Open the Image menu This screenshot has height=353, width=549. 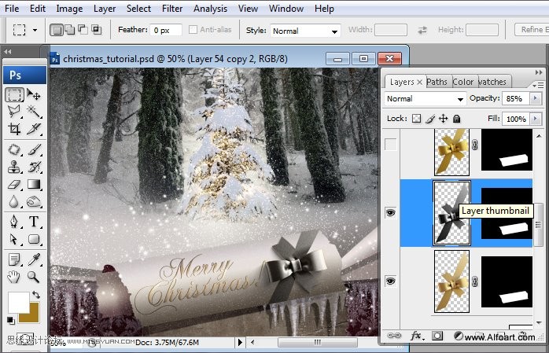pos(69,9)
